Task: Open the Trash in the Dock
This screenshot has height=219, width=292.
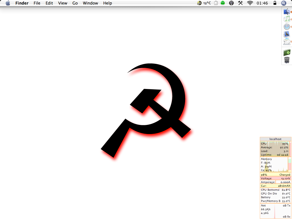Action: (x=287, y=60)
